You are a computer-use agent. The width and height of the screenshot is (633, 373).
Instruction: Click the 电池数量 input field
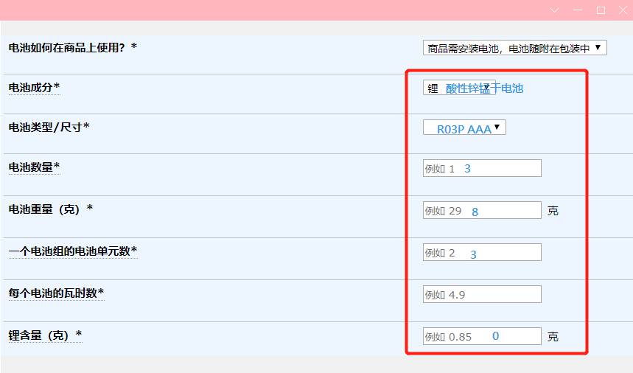[x=482, y=168]
